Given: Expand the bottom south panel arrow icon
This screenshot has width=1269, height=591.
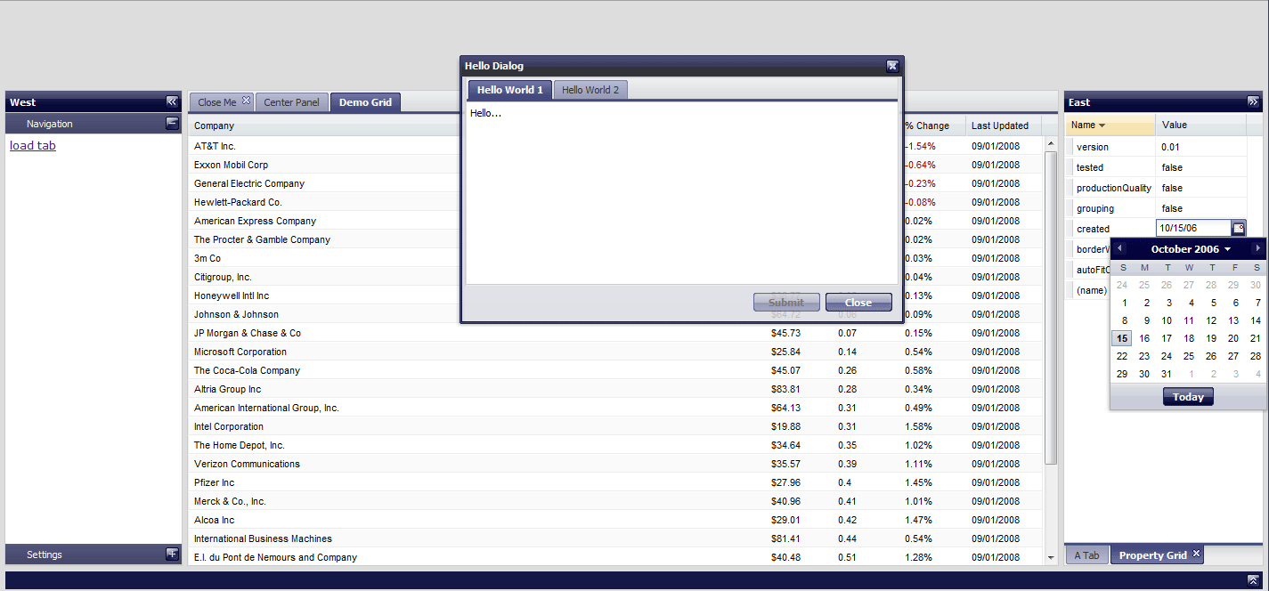Looking at the screenshot, I should (1253, 580).
